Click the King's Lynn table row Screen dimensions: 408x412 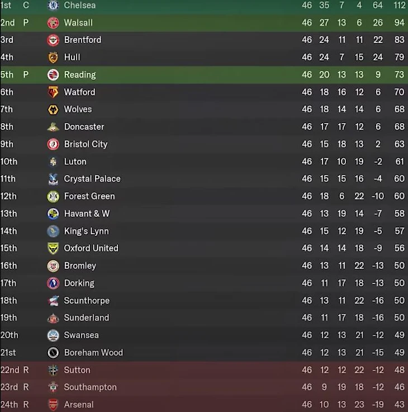coord(204,231)
